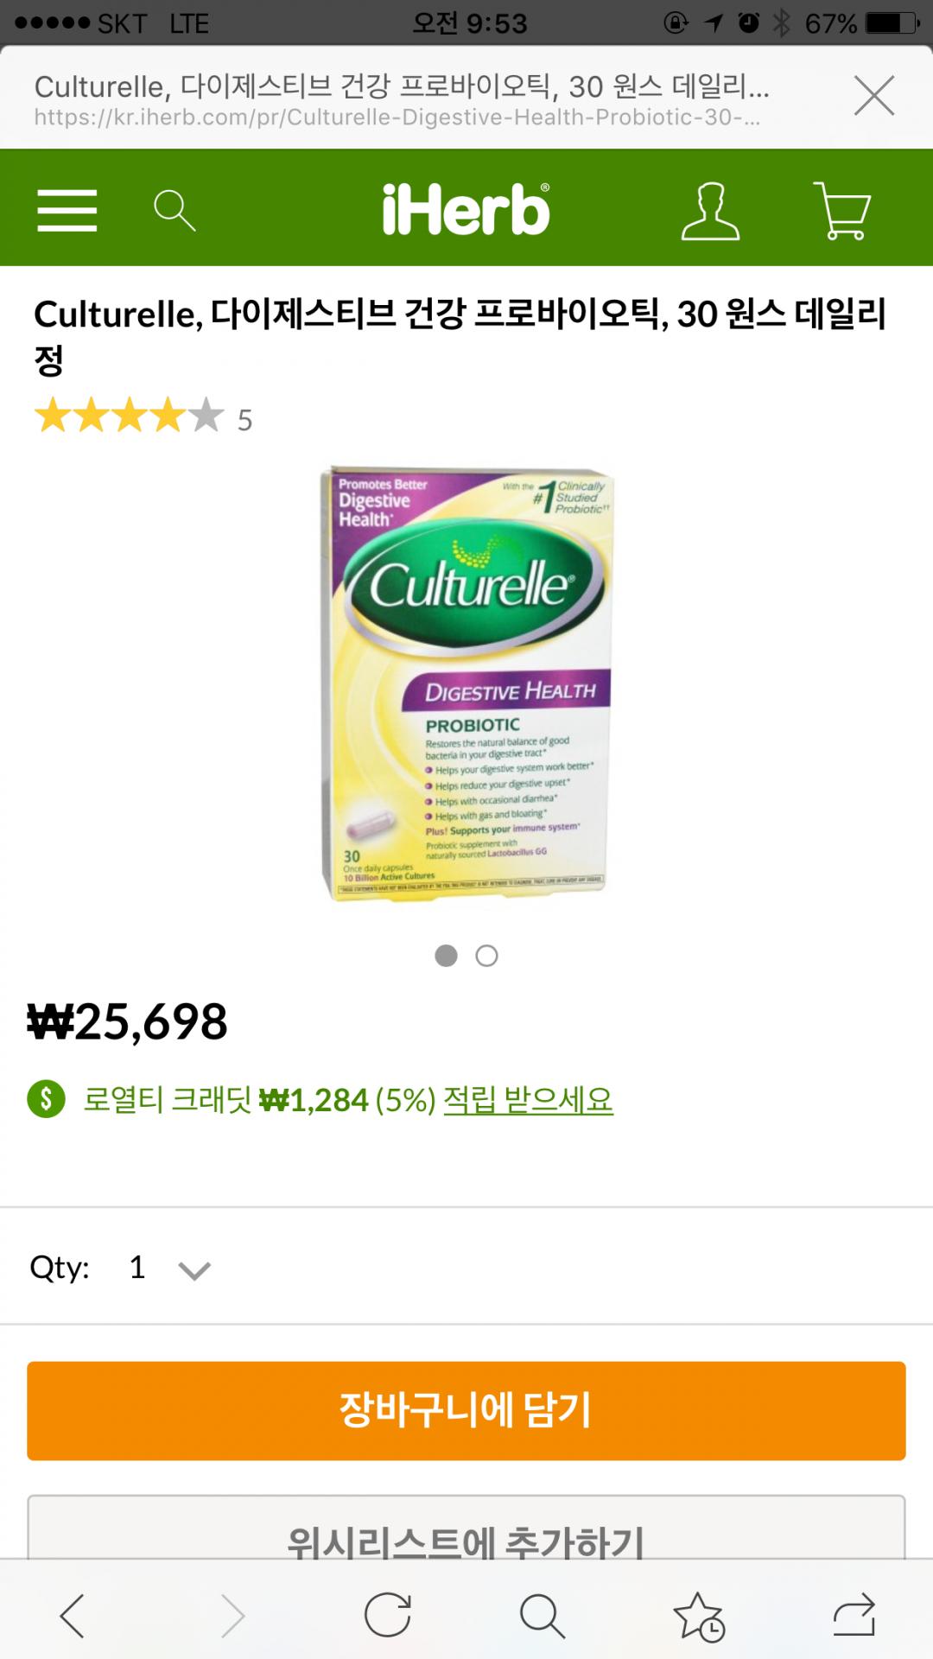Open the account profile icon
Viewport: 933px width, 1659px height.
point(710,210)
